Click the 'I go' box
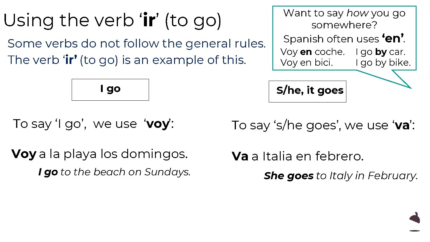Image resolution: width=430 pixels, height=242 pixels. [110, 89]
